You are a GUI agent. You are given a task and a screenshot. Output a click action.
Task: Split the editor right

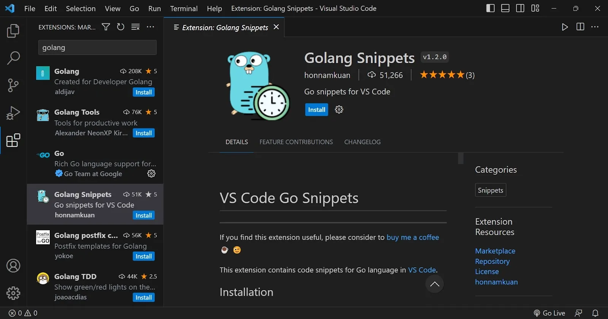(580, 27)
